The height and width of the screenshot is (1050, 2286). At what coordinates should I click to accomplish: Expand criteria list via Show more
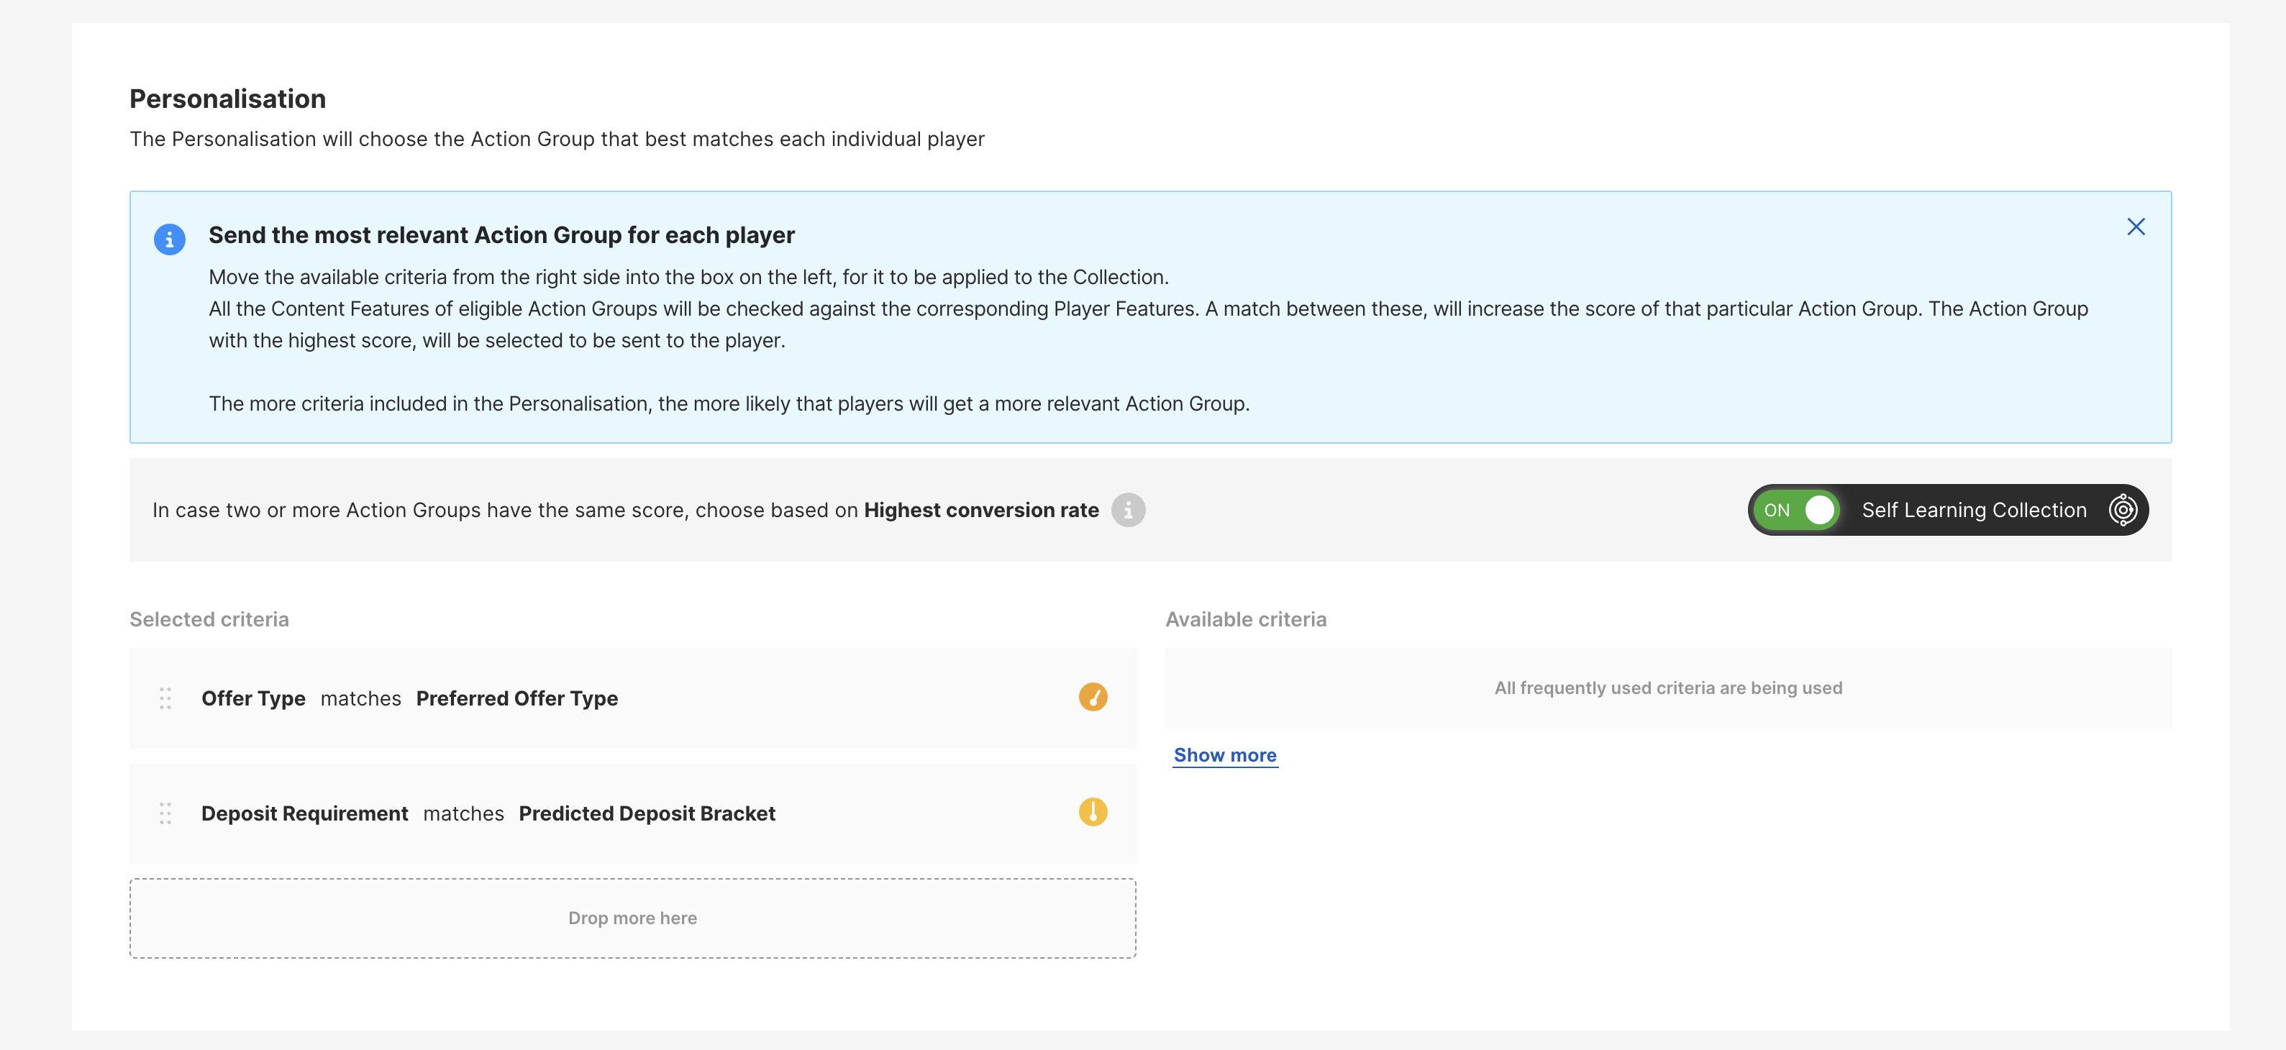click(1224, 755)
